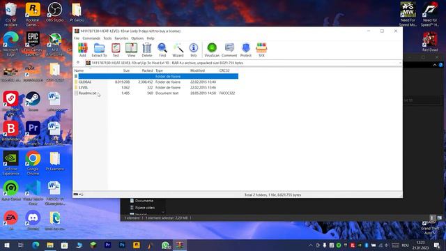Open the Windows Start menu
The image size is (446, 251).
click(6, 245)
